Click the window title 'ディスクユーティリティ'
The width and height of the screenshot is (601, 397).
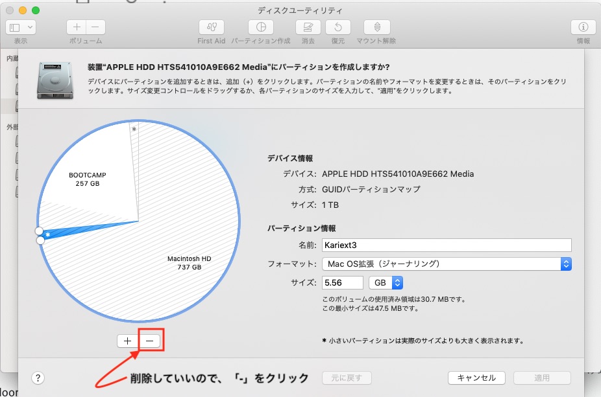coord(300,10)
